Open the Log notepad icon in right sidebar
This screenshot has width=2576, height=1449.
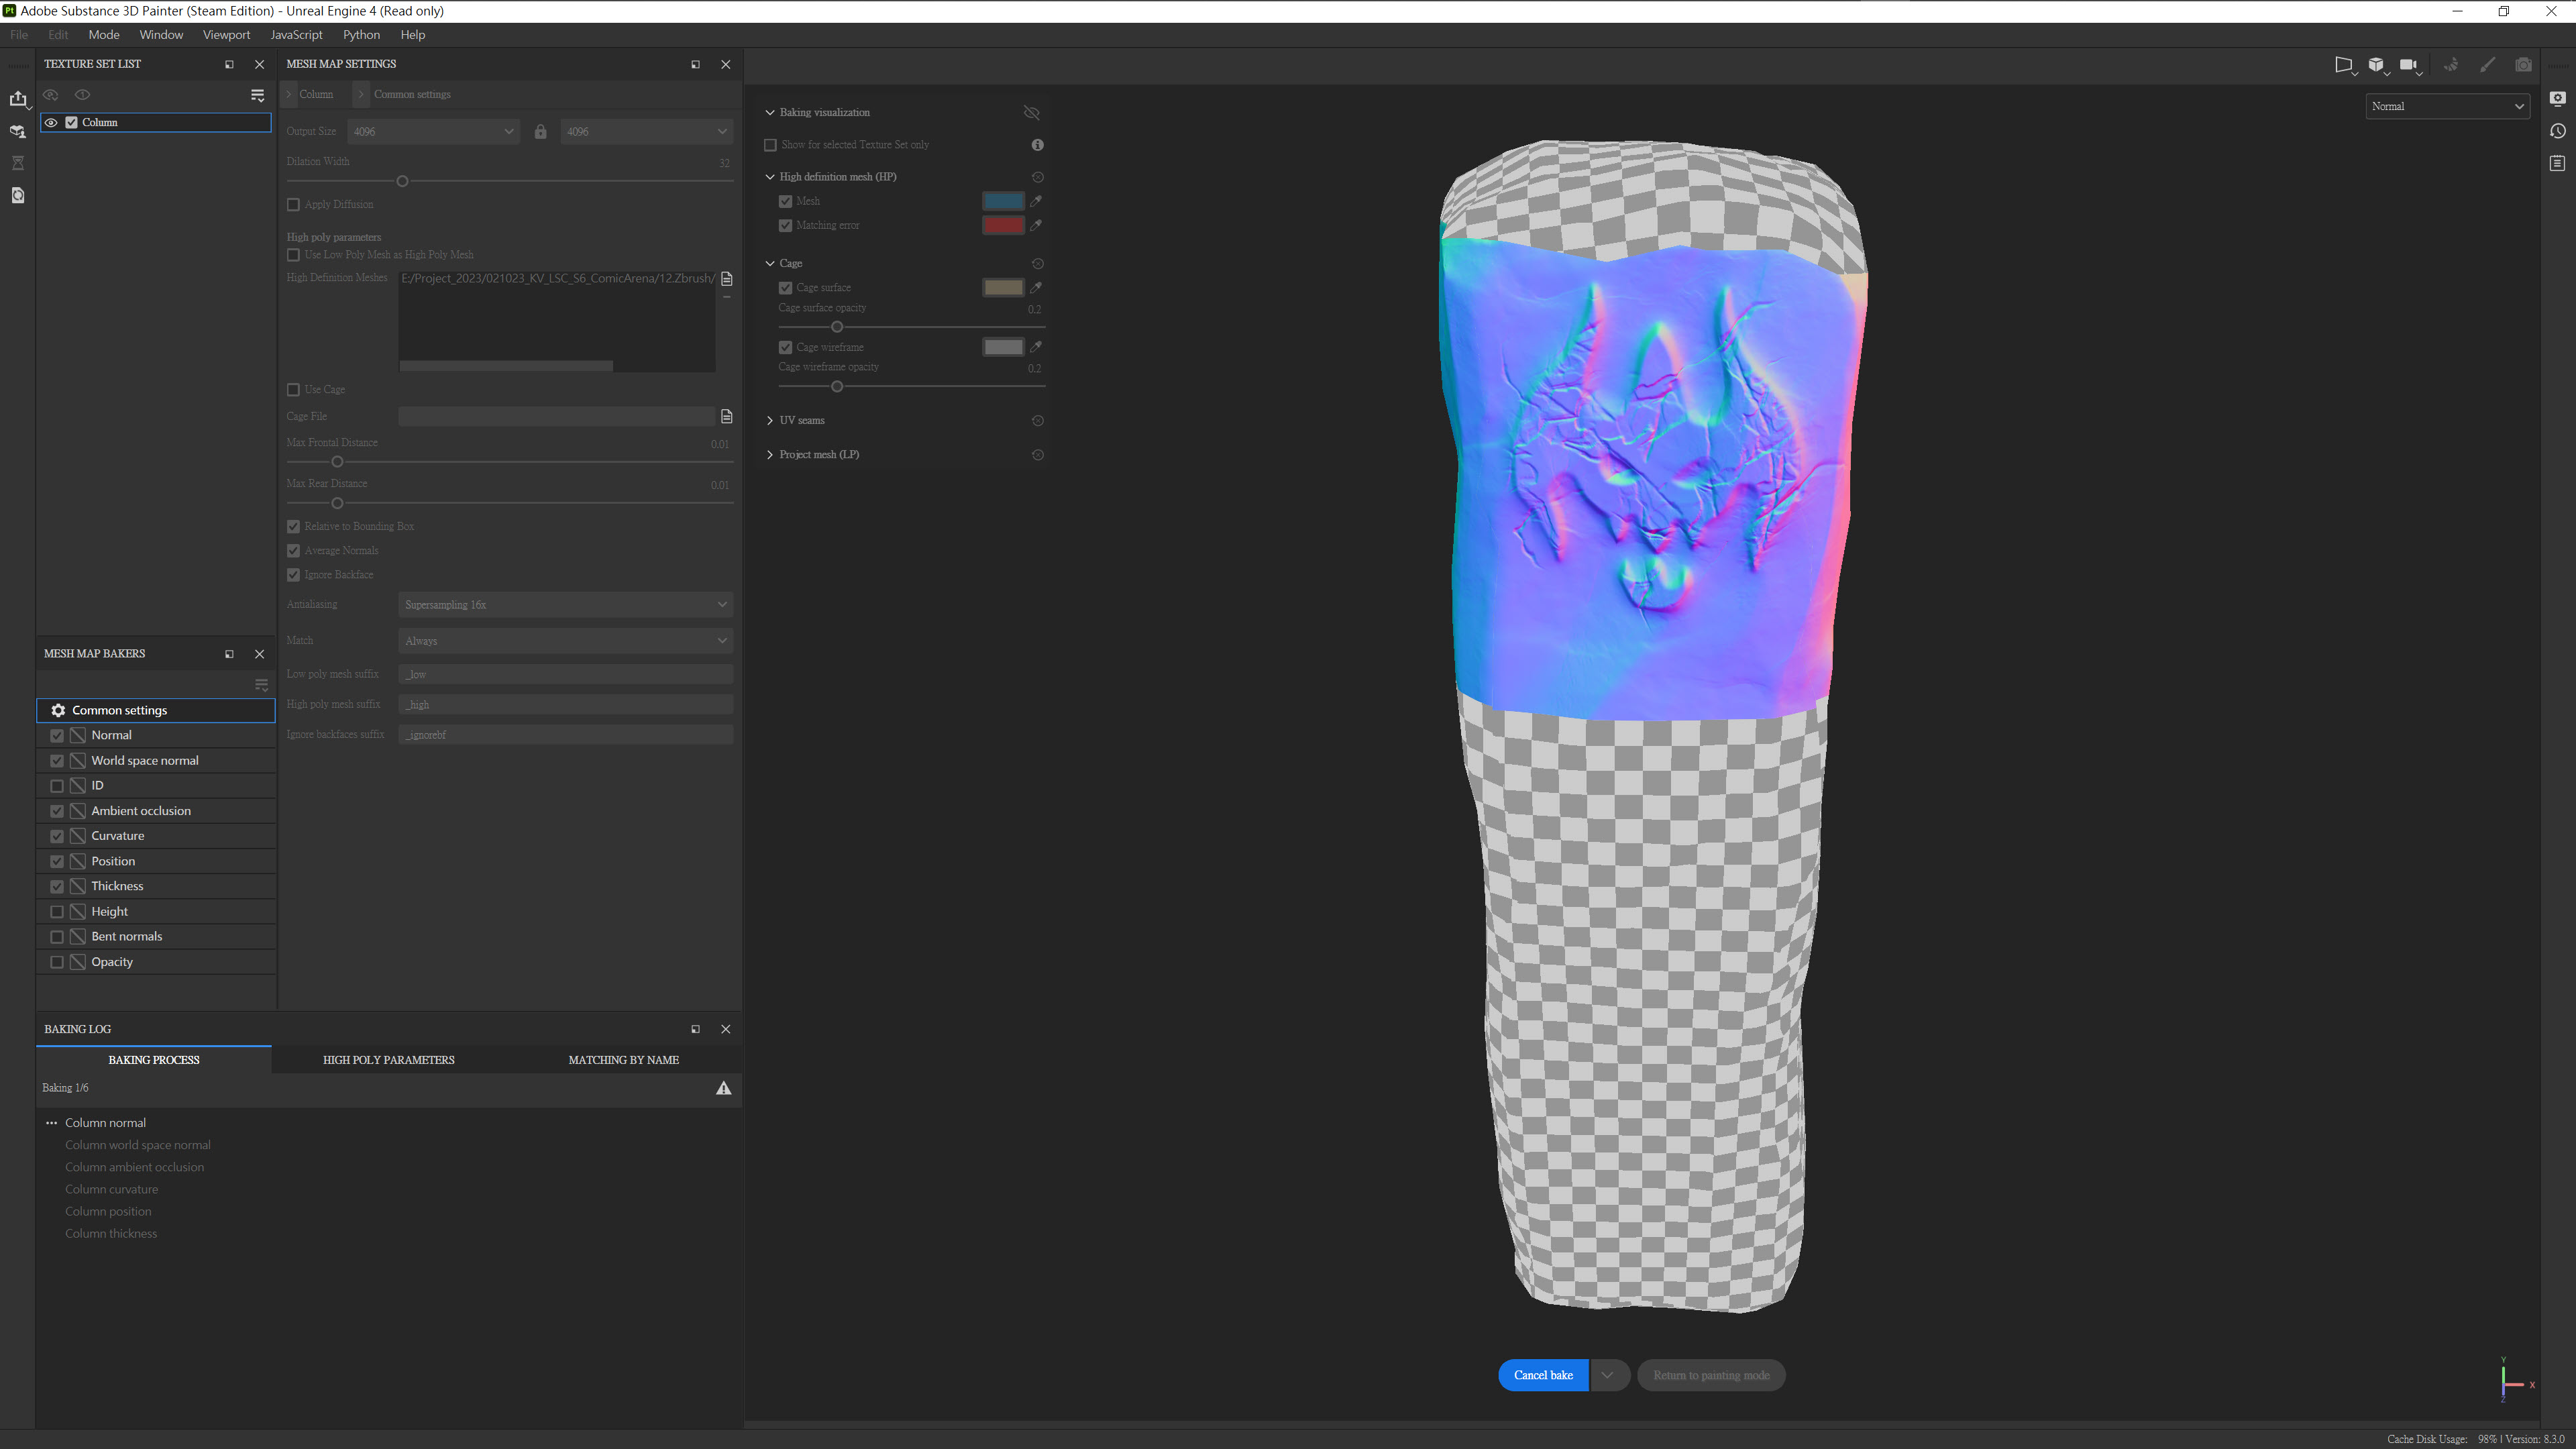click(2558, 163)
